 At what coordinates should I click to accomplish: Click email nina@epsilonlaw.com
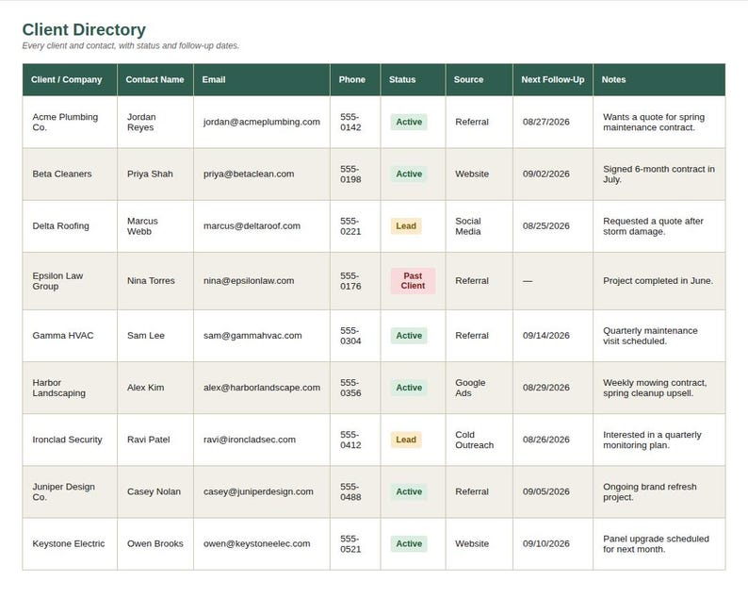tap(249, 281)
